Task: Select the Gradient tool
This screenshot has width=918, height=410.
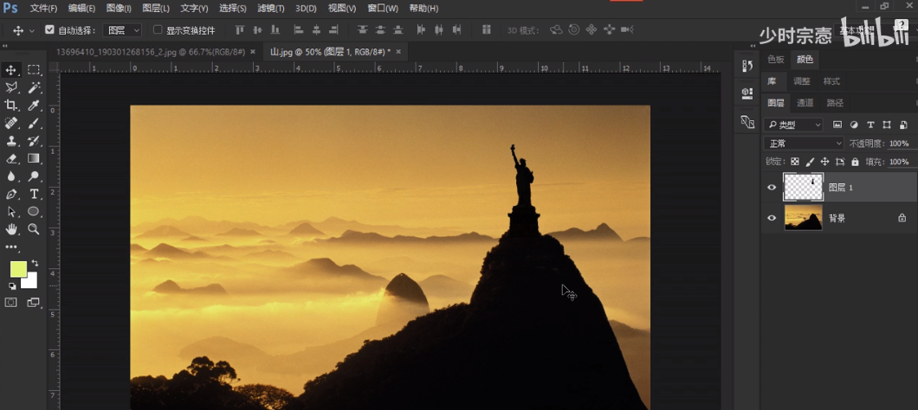Action: [x=34, y=158]
